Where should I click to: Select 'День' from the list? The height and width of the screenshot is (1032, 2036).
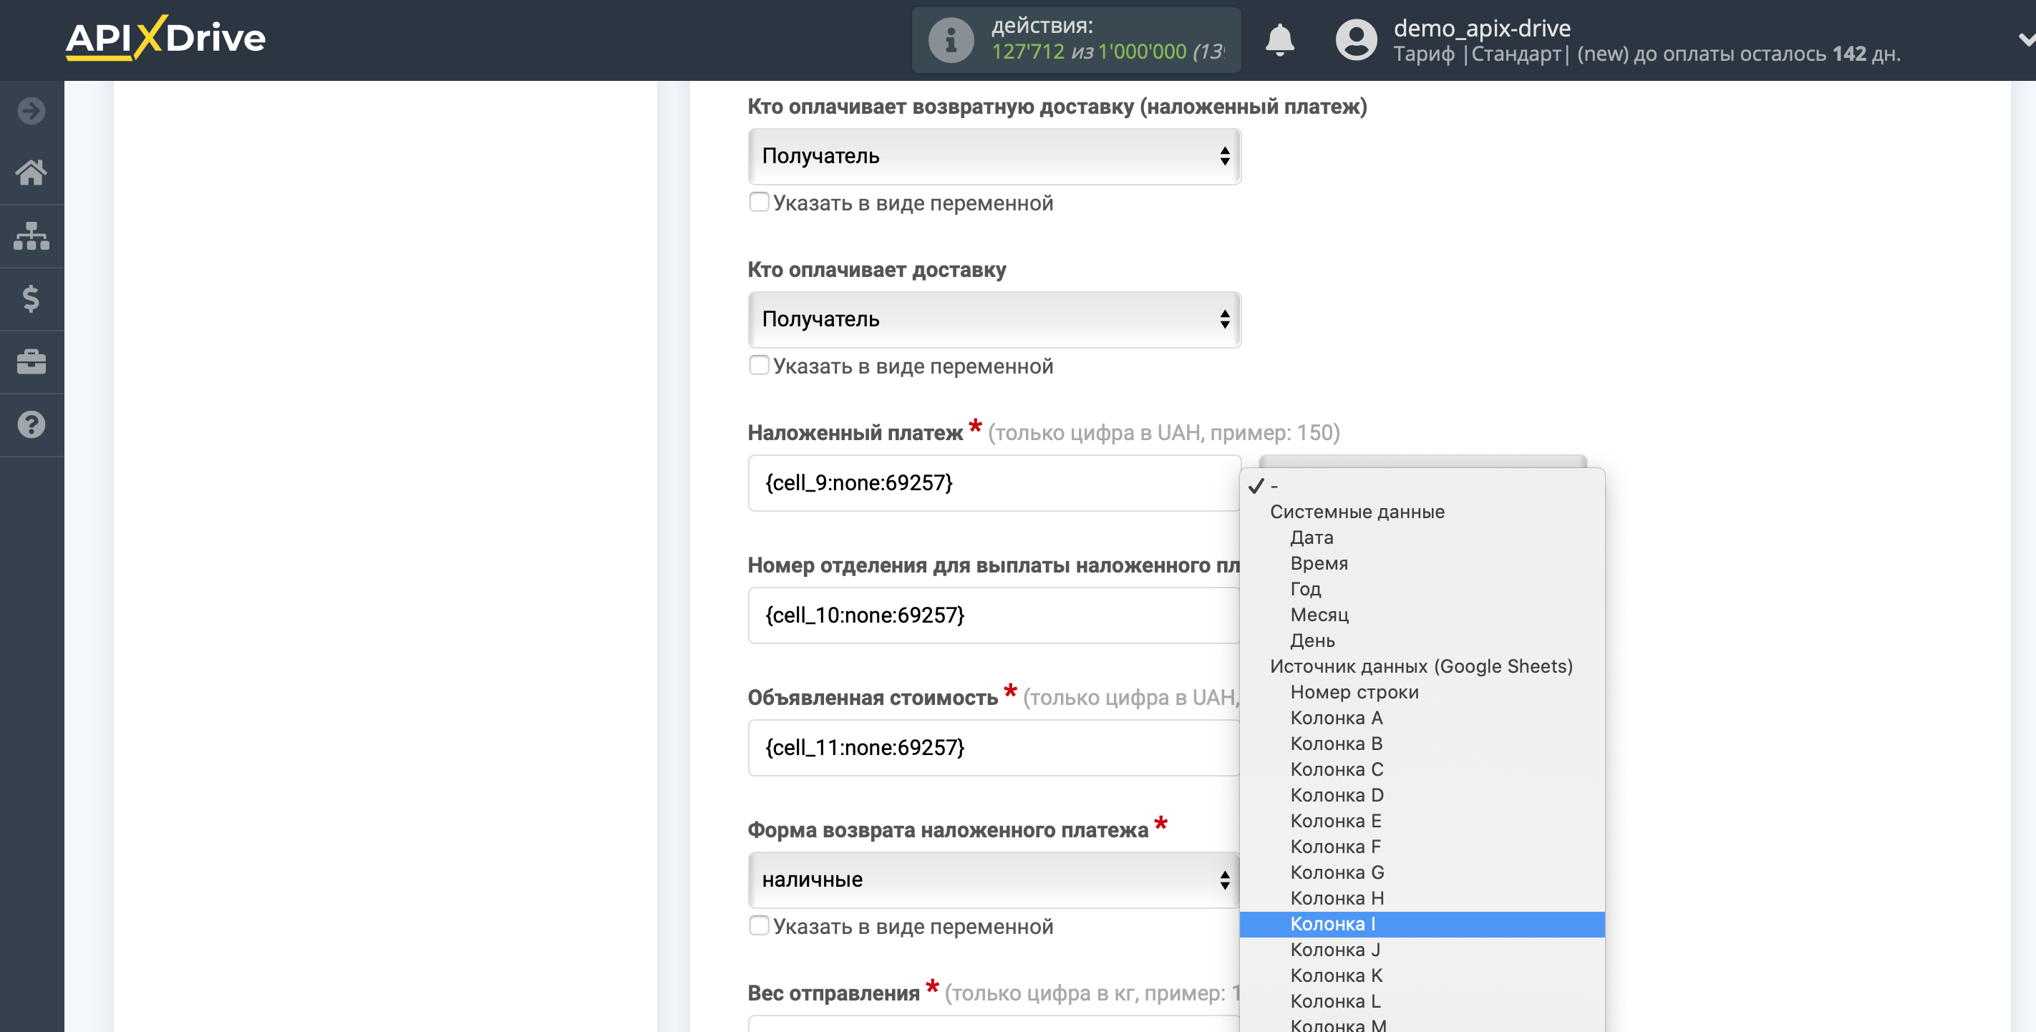tap(1422, 641)
